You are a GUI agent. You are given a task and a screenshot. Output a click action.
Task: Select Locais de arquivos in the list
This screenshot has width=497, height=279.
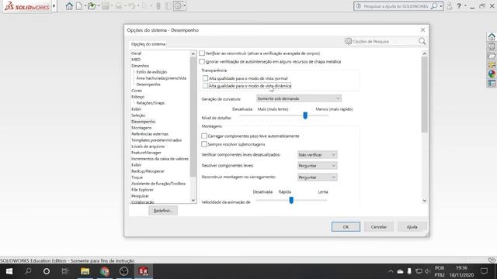pos(148,146)
